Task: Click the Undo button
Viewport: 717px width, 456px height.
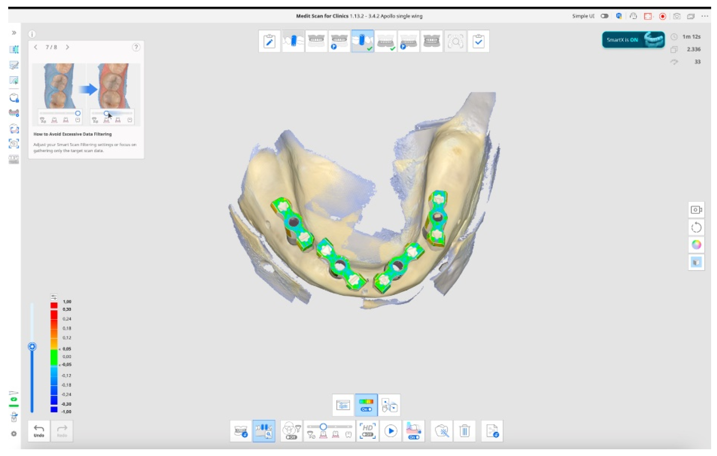Action: click(39, 431)
